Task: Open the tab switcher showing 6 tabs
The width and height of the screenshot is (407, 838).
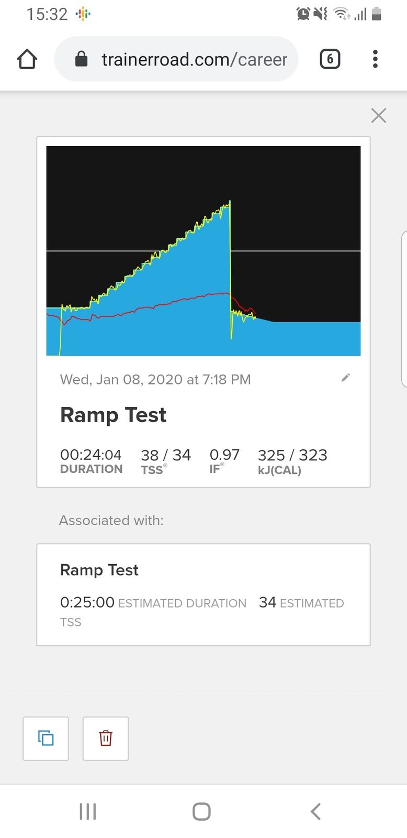Action: (330, 59)
